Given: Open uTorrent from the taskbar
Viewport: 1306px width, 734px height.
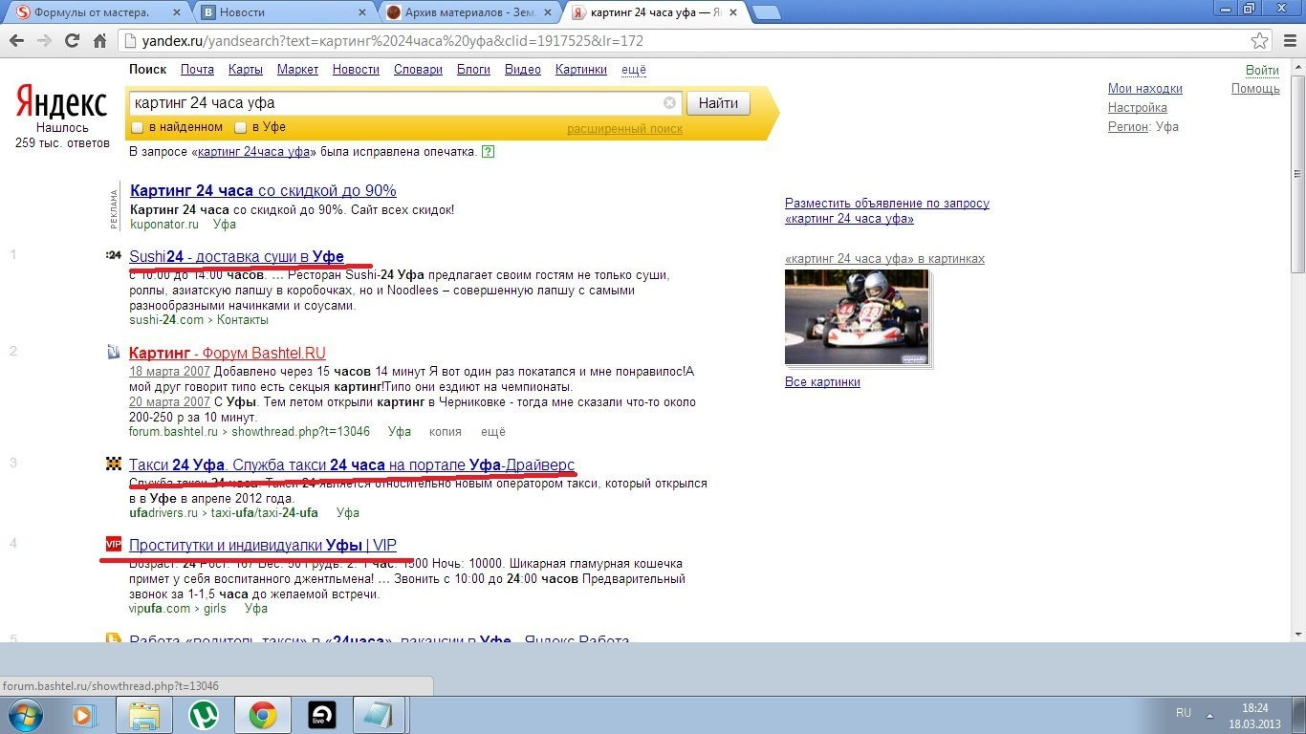Looking at the screenshot, I should coord(203,715).
